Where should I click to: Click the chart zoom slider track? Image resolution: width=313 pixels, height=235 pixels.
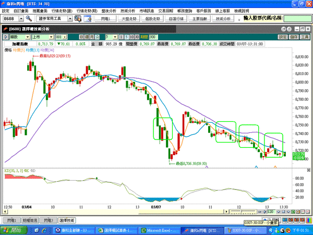pos(243,211)
